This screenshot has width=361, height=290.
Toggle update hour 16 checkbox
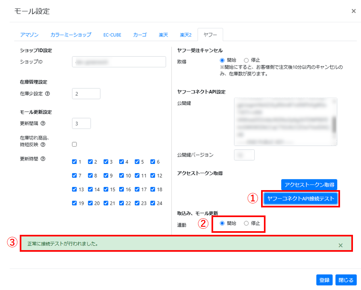tap(122, 189)
